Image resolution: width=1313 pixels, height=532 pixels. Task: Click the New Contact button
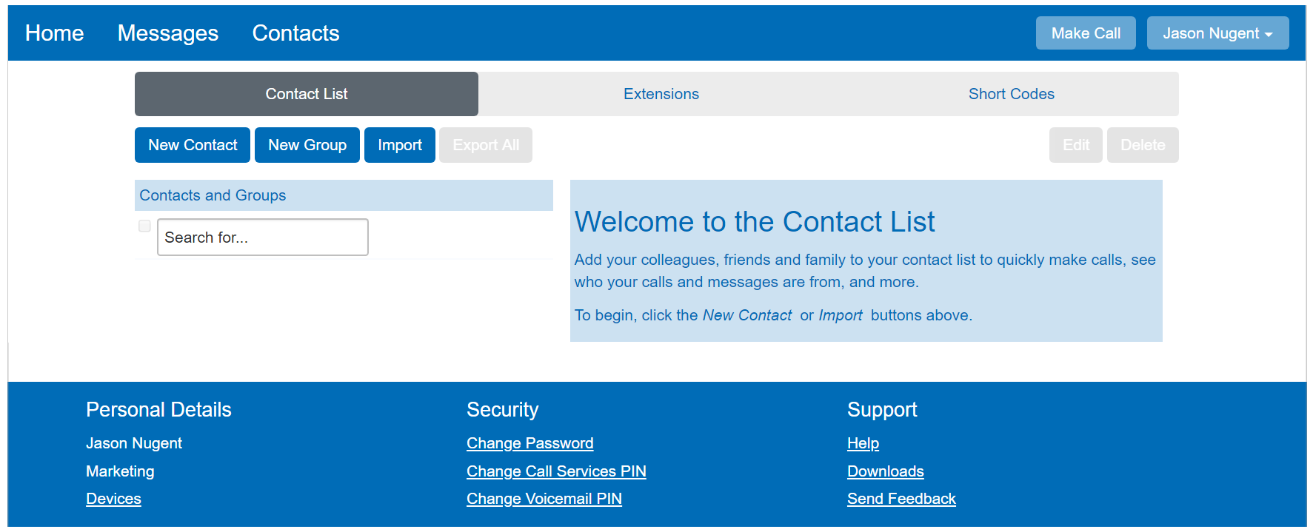193,145
